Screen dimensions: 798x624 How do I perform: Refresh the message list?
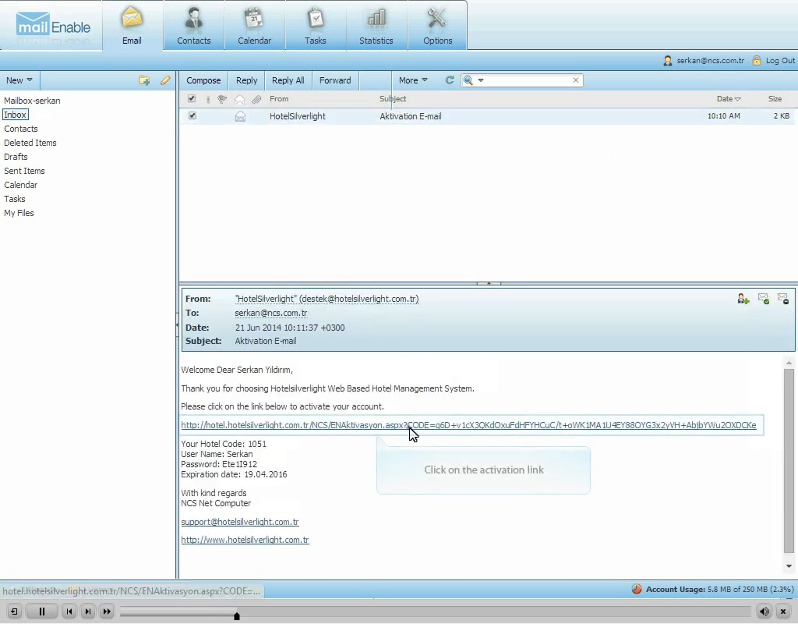(450, 80)
